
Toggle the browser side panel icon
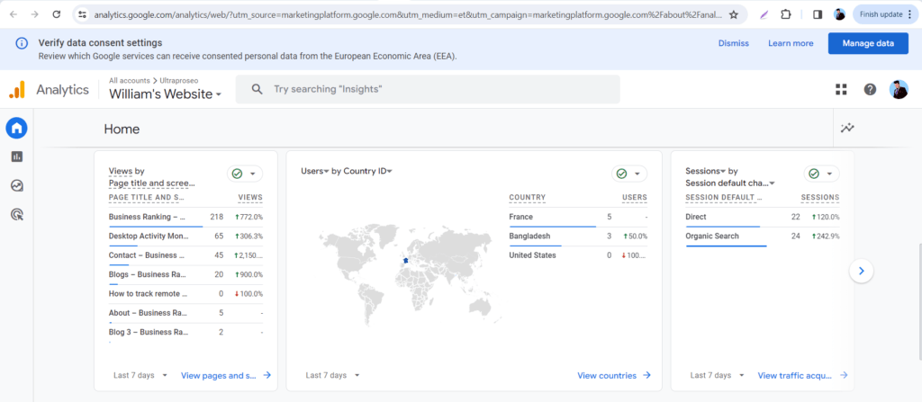coord(817,14)
